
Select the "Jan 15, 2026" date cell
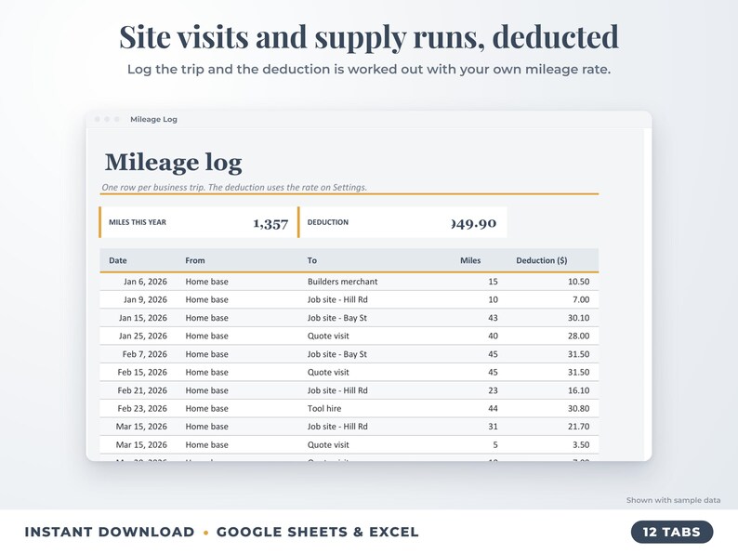(x=142, y=318)
